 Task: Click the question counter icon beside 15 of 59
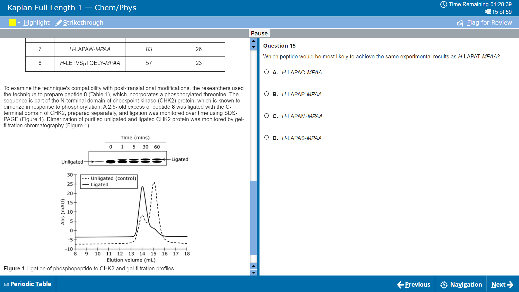488,12
